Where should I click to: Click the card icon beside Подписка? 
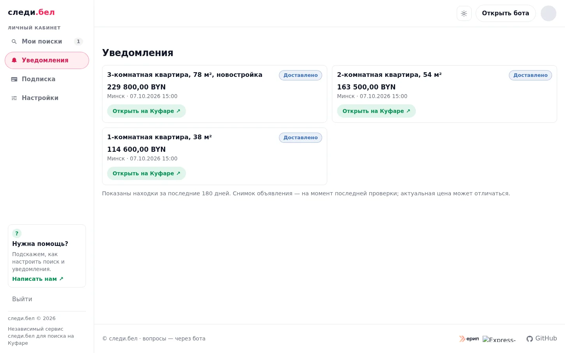(14, 79)
